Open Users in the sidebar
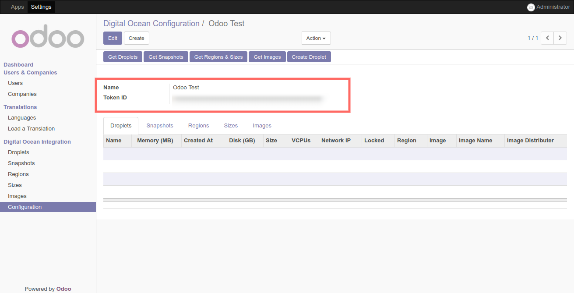This screenshot has height=293, width=574. [15, 83]
